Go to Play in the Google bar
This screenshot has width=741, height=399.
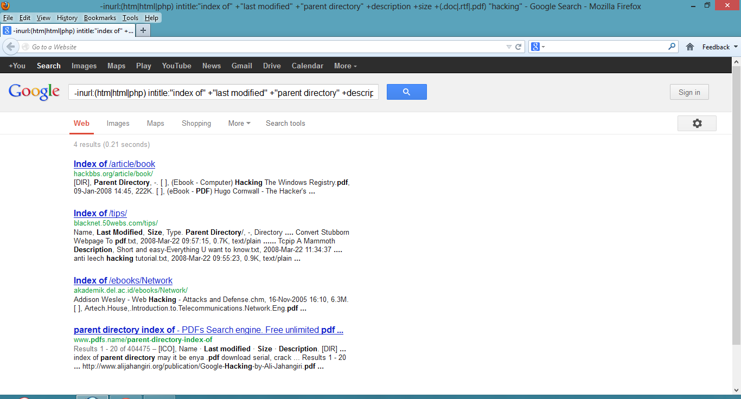[x=144, y=66]
